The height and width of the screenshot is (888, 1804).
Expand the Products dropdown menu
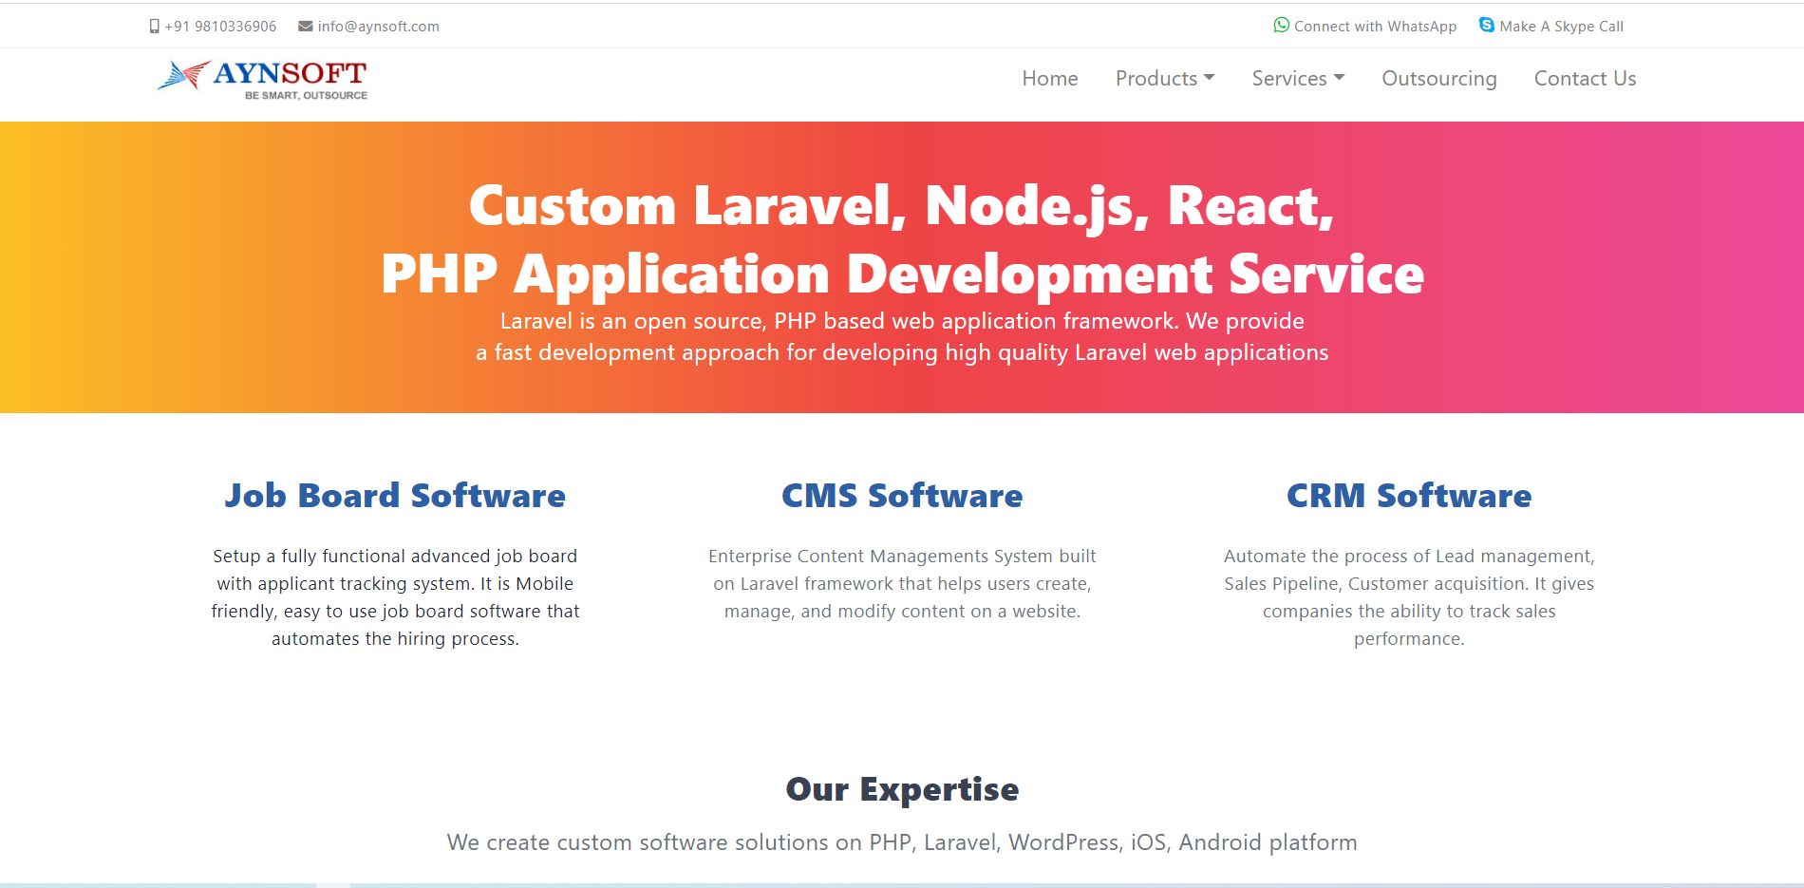1165,79
